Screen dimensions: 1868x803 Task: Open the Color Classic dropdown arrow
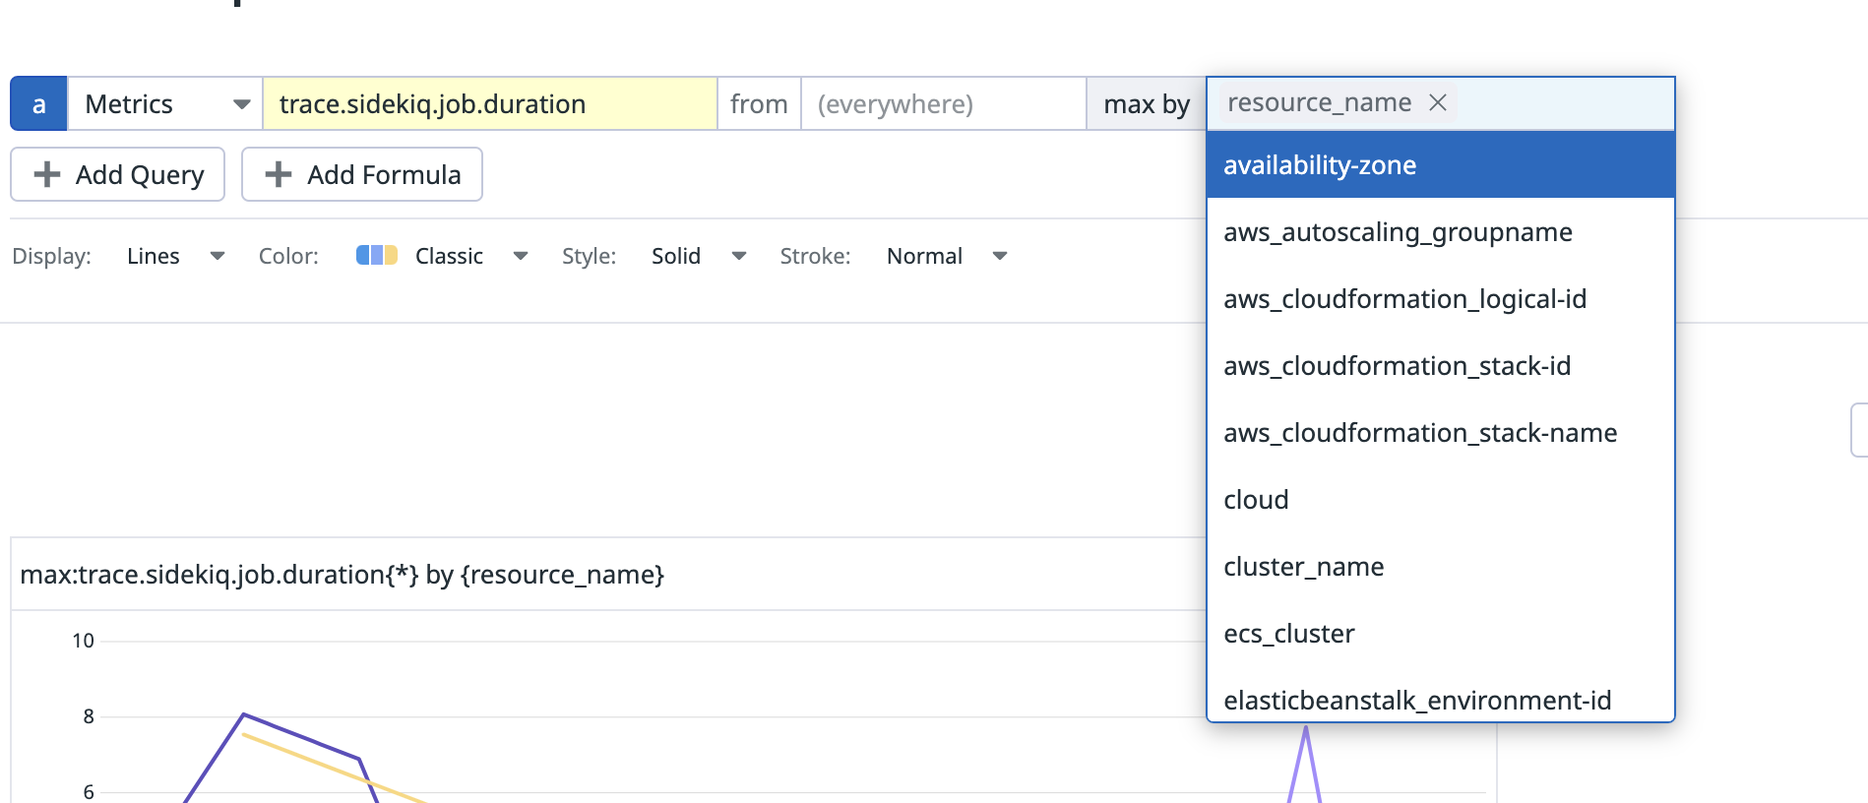coord(521,256)
